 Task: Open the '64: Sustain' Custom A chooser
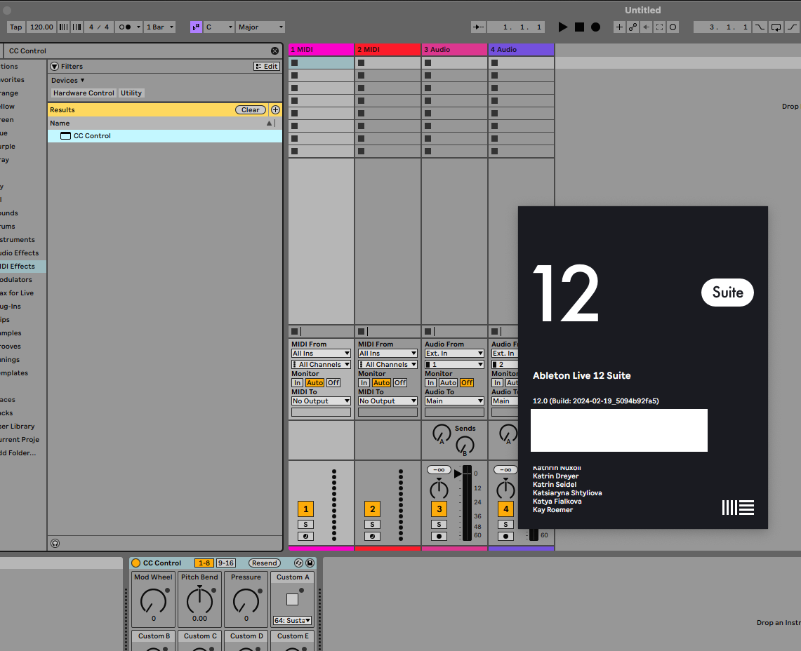(x=292, y=620)
